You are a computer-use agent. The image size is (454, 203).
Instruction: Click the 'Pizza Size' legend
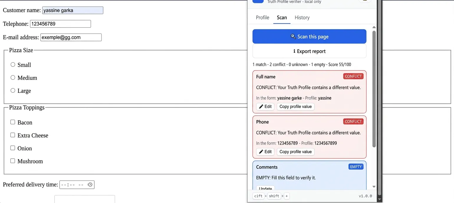pyautogui.click(x=21, y=50)
